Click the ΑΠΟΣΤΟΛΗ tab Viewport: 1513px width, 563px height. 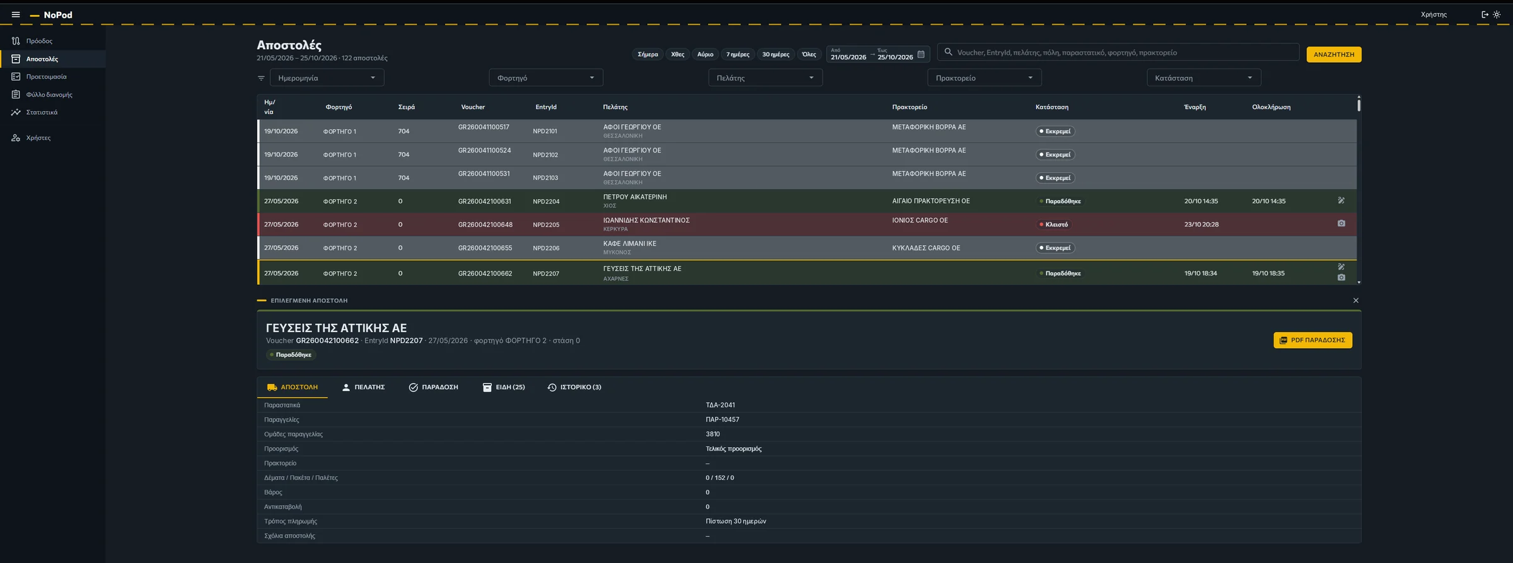[x=293, y=387]
